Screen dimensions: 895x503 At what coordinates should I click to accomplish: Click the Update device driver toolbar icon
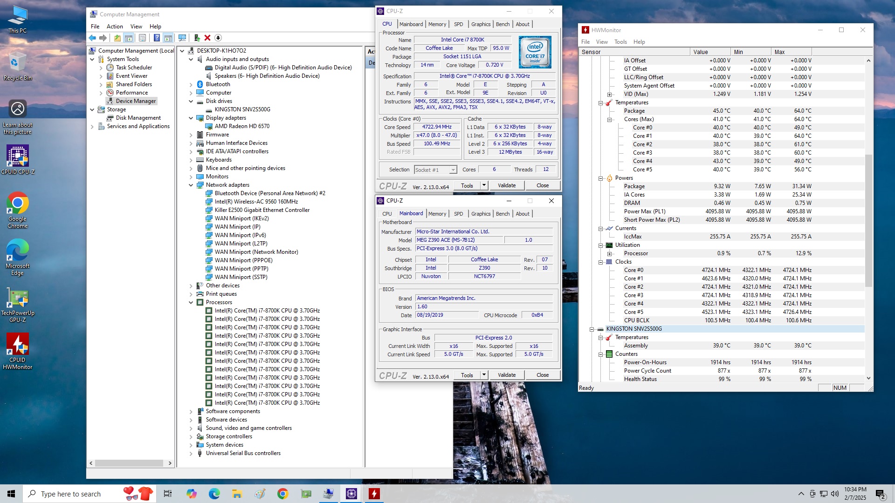[197, 38]
